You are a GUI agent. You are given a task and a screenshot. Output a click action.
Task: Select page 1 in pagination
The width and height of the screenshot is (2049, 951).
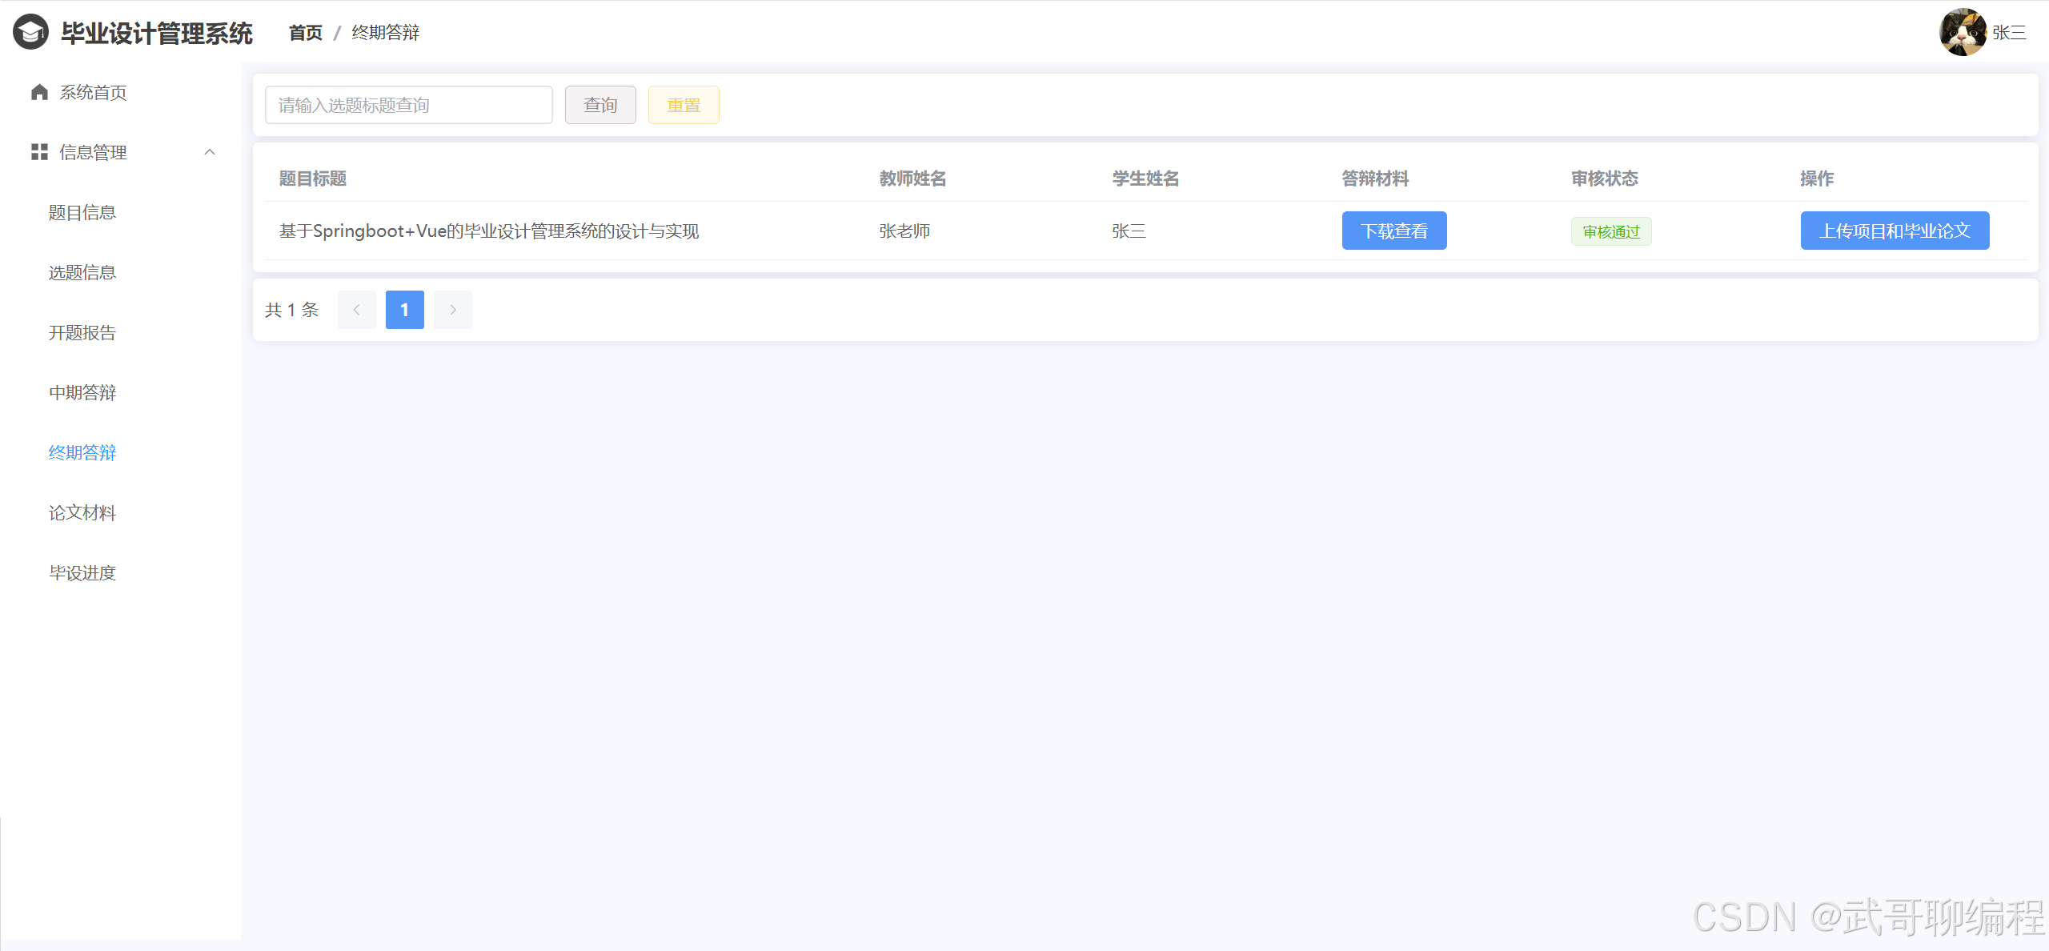point(405,310)
